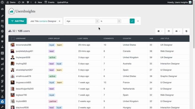The image size is (195, 109).
Task: Sort by Comments column header
Action: [x=108, y=38]
